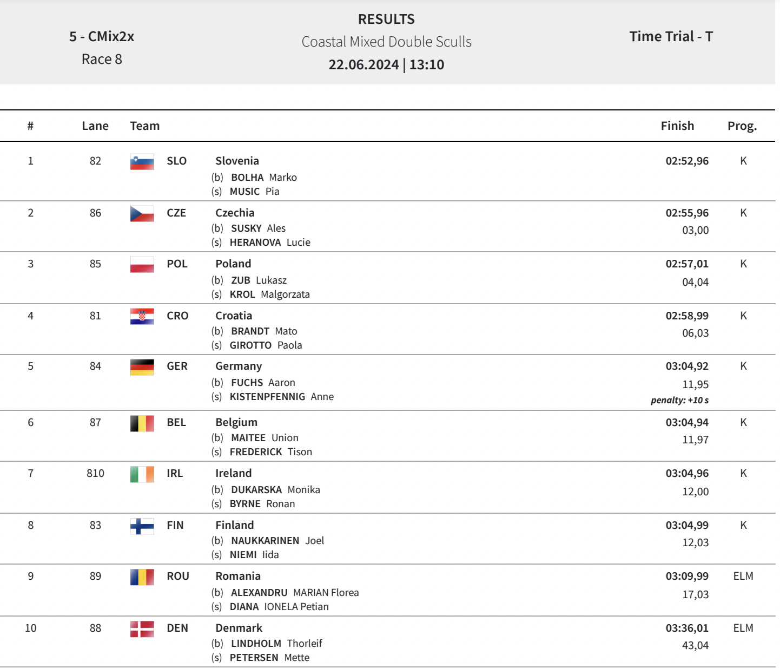Select rower KISTENPFENNIG Anne

281,397
